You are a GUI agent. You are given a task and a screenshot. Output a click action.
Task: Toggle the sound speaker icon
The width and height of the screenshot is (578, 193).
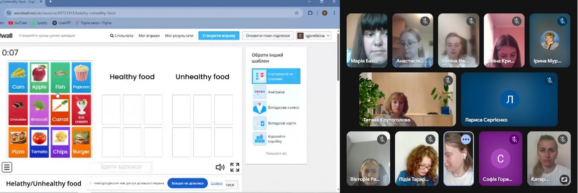point(220,167)
